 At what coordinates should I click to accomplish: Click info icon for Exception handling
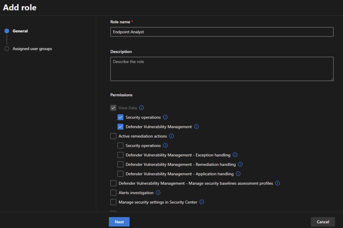point(235,155)
